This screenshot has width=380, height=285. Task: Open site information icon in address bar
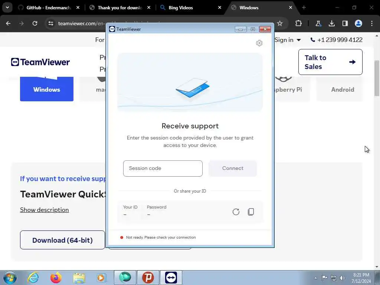[50, 23]
